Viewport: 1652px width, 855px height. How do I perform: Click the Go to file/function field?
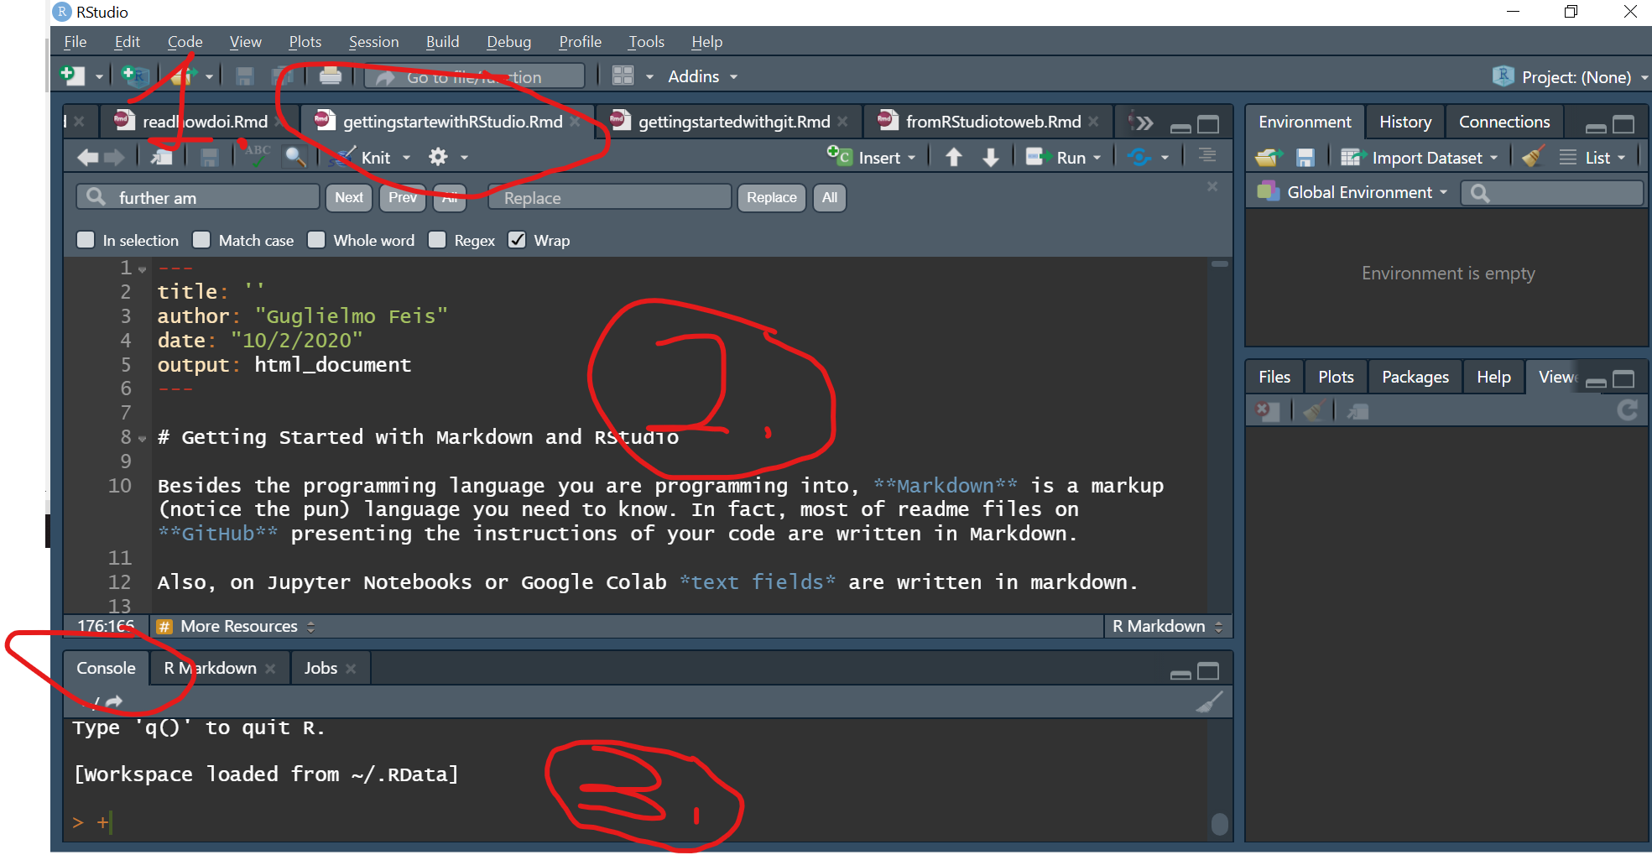474,76
